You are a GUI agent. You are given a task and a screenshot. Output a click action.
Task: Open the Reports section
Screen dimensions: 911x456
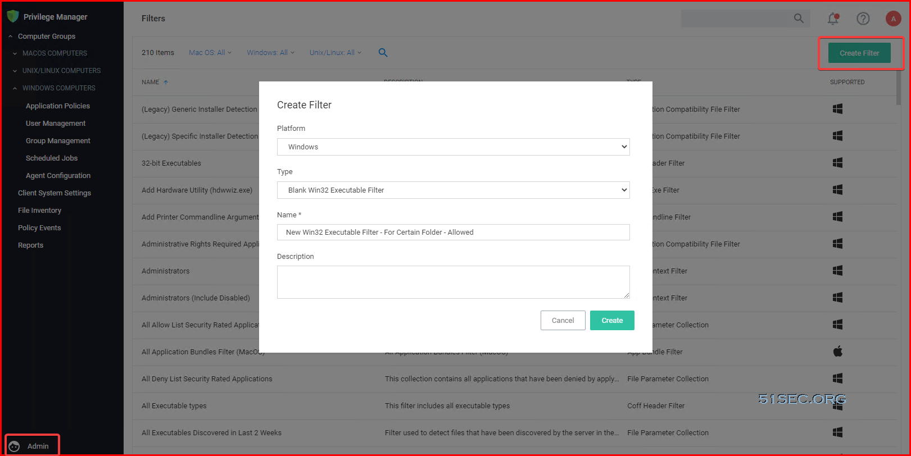(x=30, y=245)
